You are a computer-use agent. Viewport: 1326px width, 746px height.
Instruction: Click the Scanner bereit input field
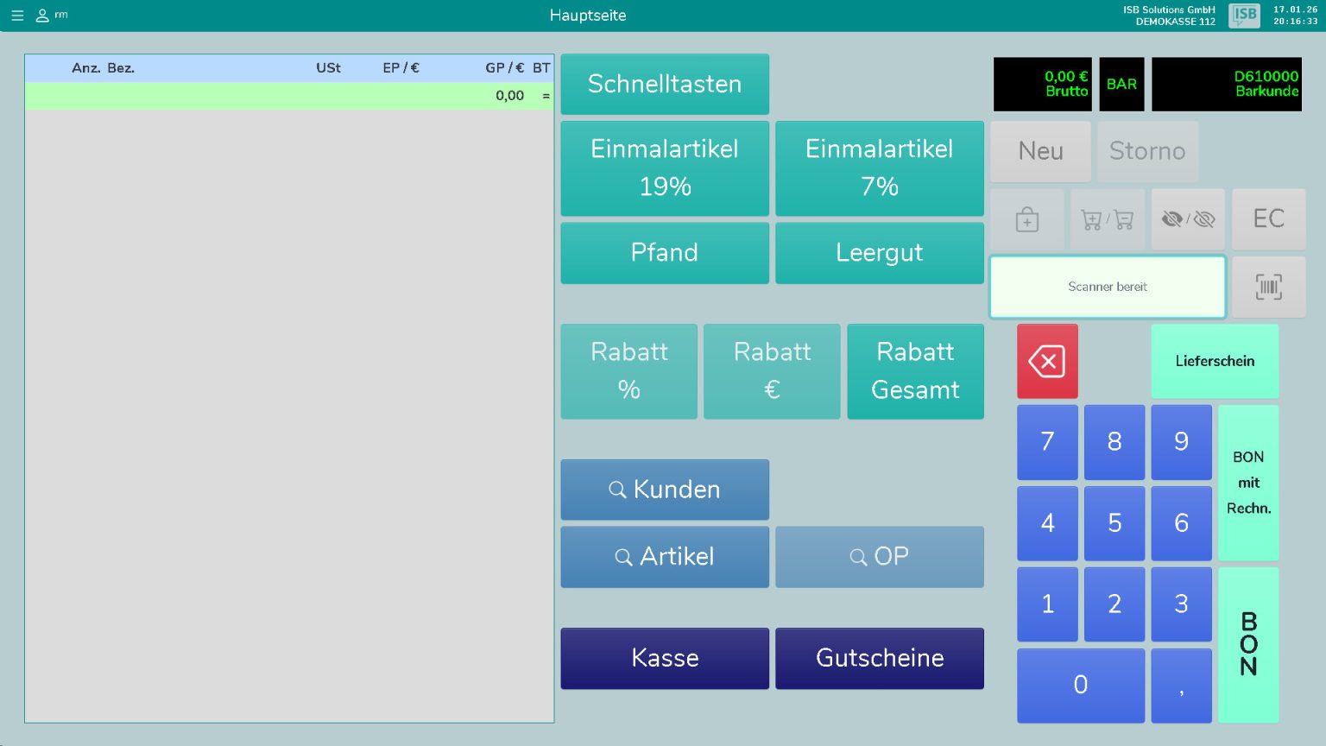[1107, 287]
